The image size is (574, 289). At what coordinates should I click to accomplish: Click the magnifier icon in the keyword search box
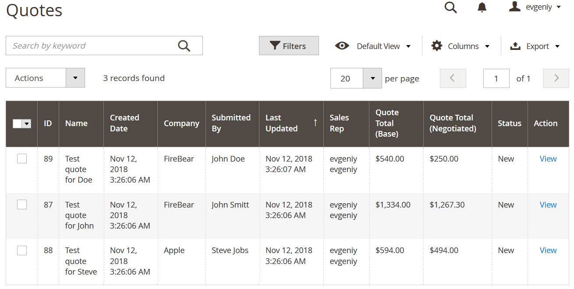coord(184,46)
